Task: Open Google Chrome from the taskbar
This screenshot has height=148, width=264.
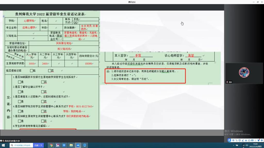Action: point(51,145)
